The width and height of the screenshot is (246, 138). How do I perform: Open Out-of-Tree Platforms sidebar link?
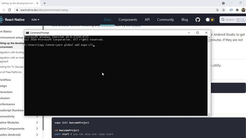11,72
